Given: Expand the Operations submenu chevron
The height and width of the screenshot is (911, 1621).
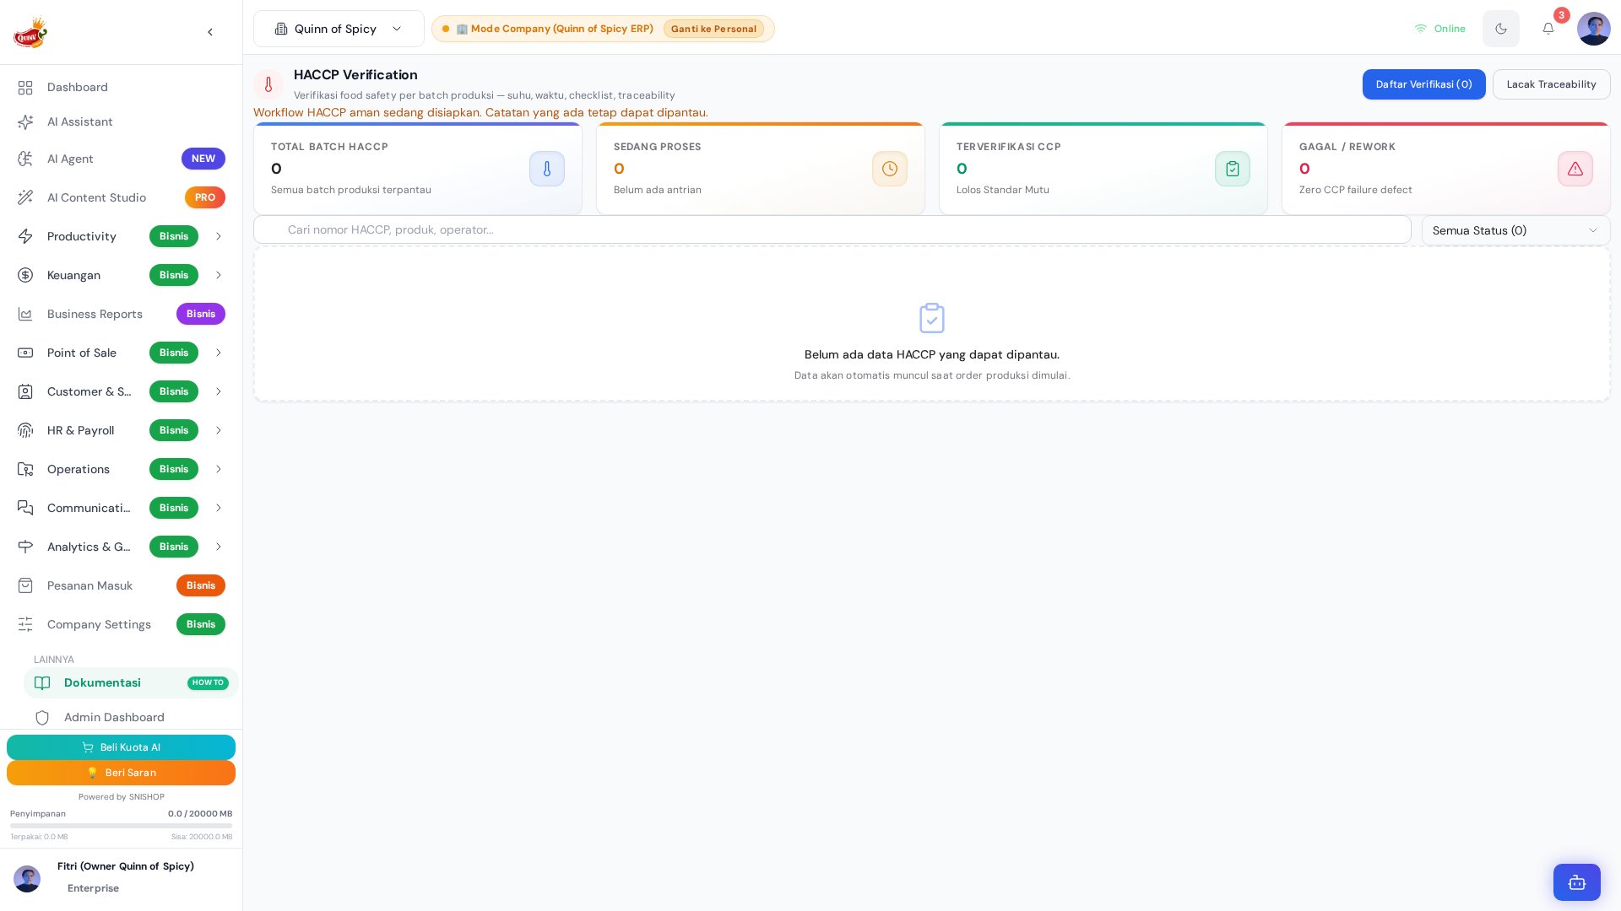Looking at the screenshot, I should click(x=219, y=469).
